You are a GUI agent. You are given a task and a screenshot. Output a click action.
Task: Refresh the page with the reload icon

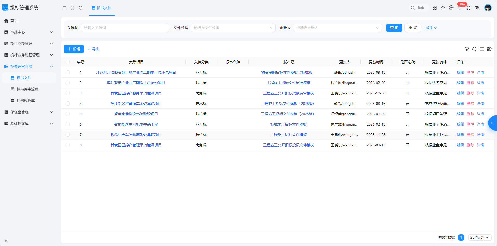81,8
